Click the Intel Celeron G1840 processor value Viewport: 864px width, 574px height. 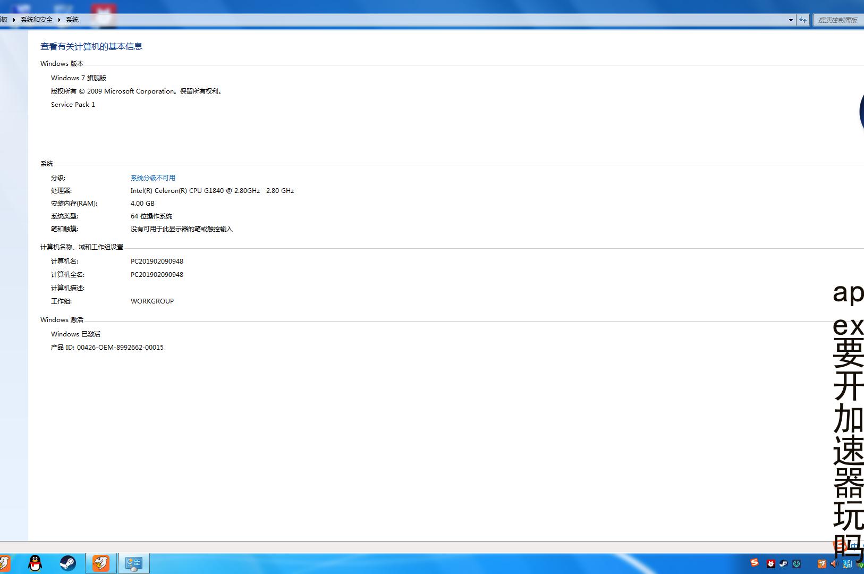click(x=212, y=190)
